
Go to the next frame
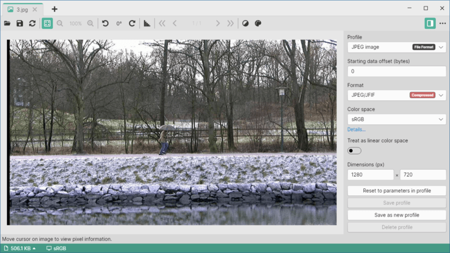click(218, 23)
